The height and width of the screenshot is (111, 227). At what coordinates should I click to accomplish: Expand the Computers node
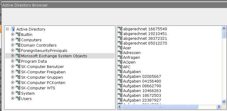pyautogui.click(x=12, y=40)
